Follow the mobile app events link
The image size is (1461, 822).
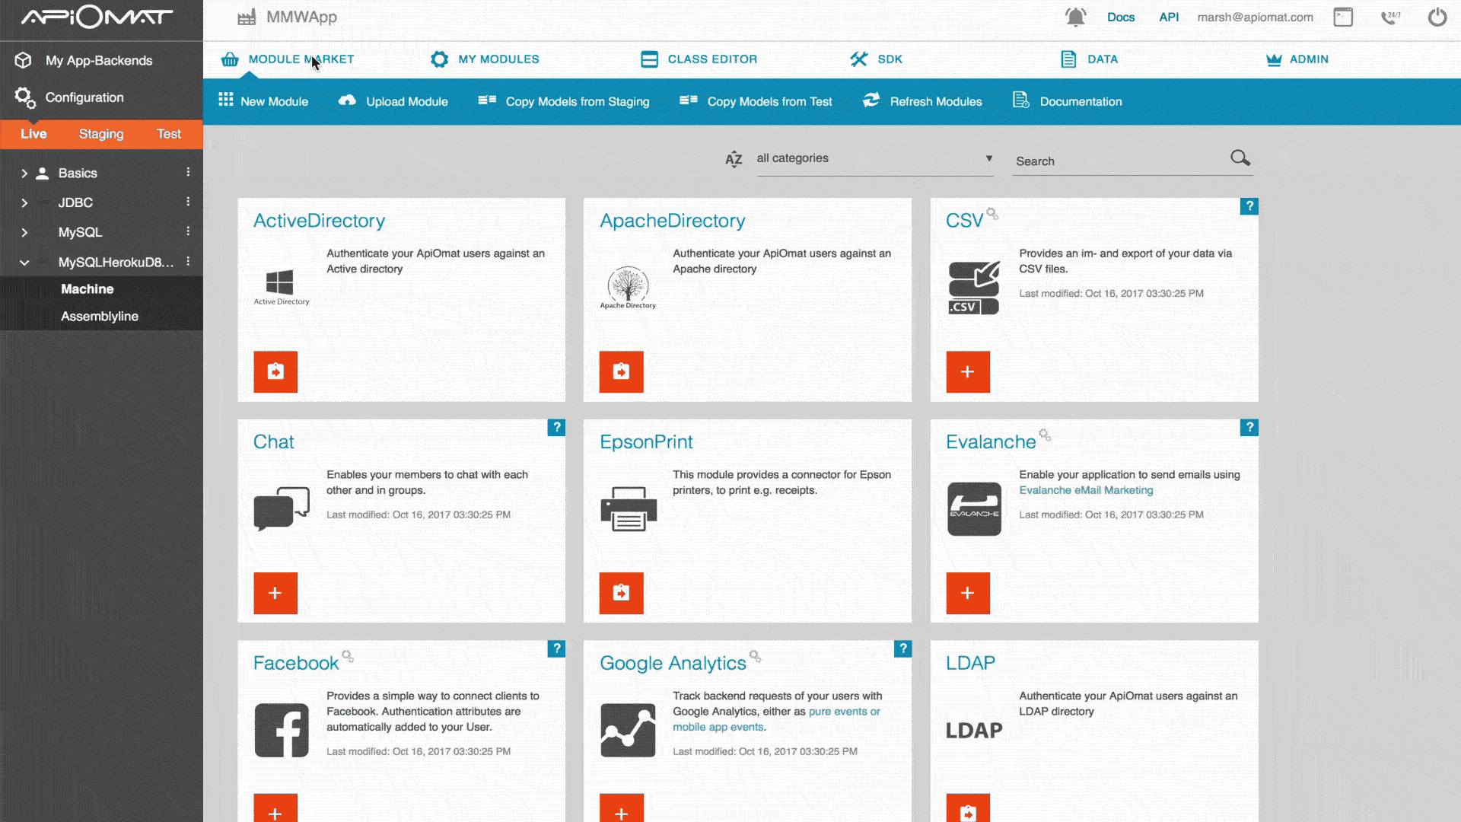pyautogui.click(x=718, y=727)
